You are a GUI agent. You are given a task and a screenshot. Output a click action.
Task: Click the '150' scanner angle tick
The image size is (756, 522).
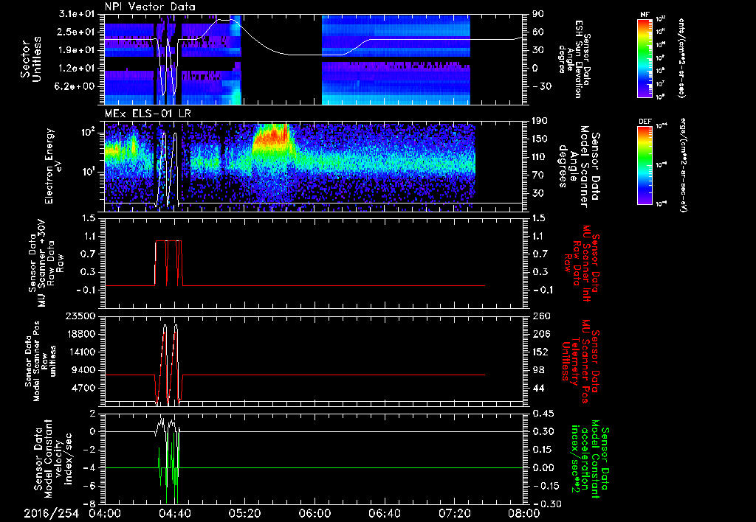tap(541, 139)
